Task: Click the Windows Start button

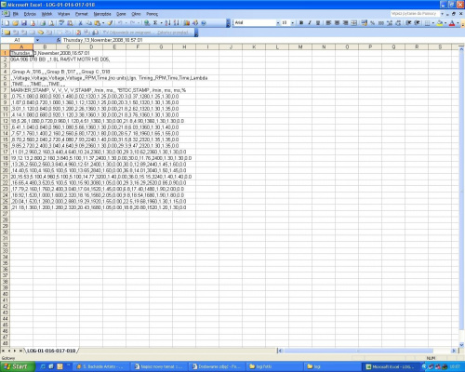Action: pos(17,366)
